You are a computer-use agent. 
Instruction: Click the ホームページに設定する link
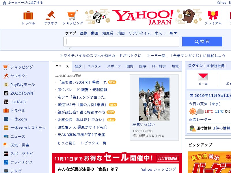[25, 3]
